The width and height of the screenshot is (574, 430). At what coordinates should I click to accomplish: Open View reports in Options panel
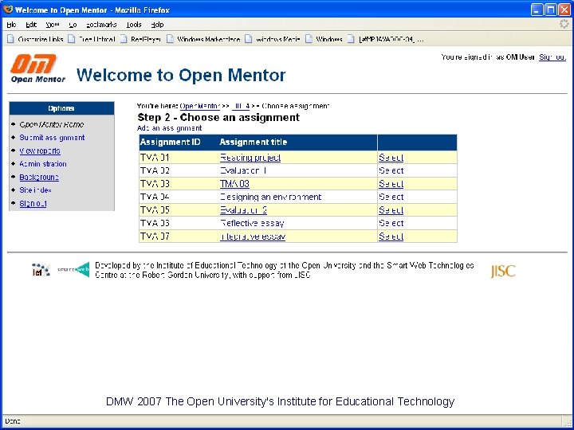40,150
